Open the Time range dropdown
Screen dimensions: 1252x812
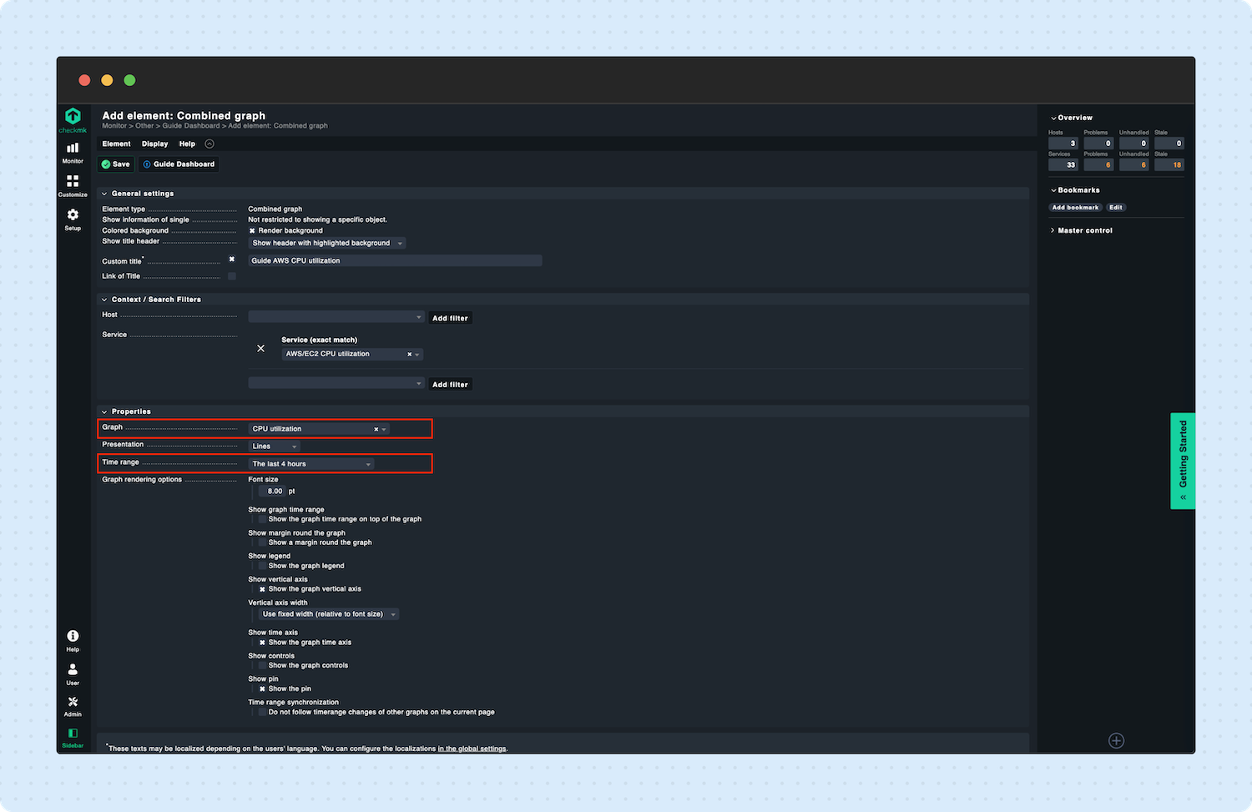tap(311, 464)
